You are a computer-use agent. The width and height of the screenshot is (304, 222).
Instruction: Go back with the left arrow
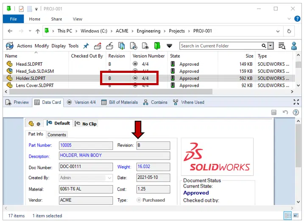10,31
